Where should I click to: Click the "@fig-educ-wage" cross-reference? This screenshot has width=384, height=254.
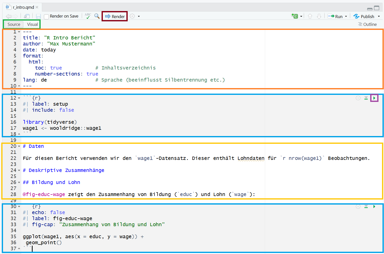[x=44, y=194]
